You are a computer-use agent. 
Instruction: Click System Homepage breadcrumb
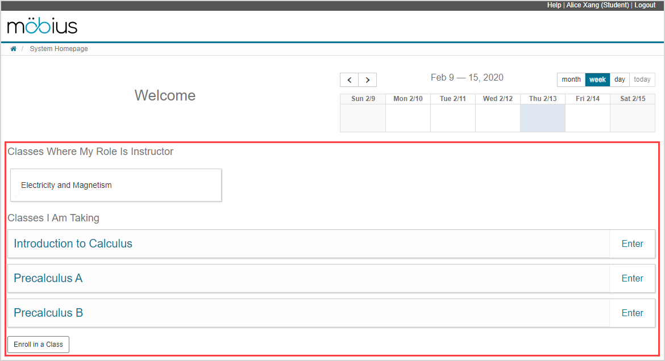pyautogui.click(x=59, y=49)
